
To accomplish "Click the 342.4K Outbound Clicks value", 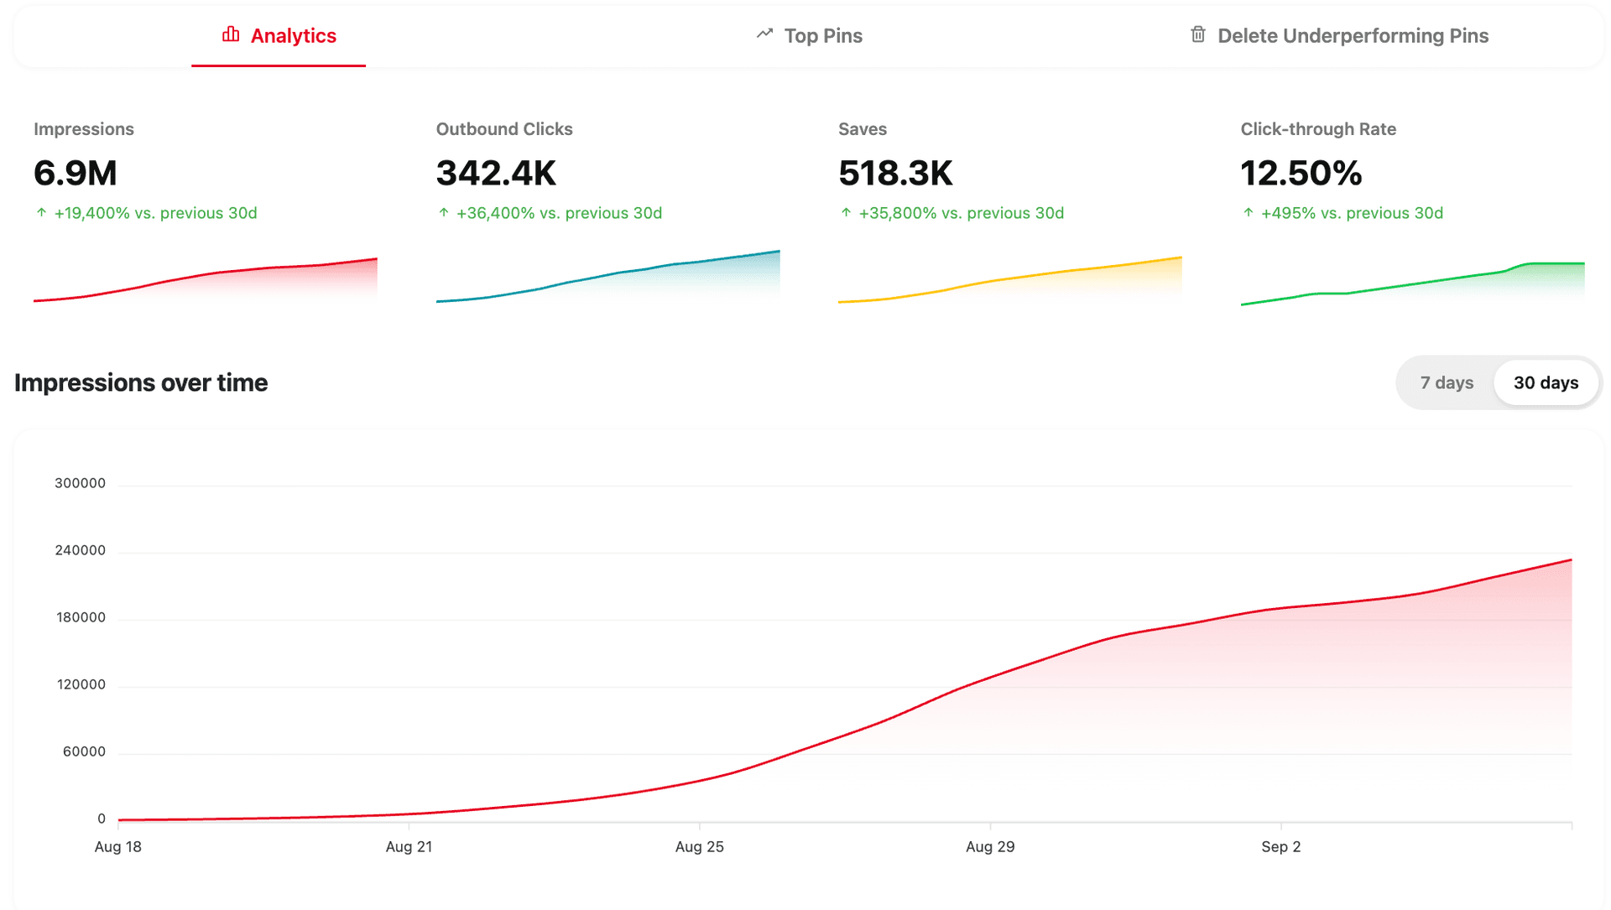I will pos(496,174).
